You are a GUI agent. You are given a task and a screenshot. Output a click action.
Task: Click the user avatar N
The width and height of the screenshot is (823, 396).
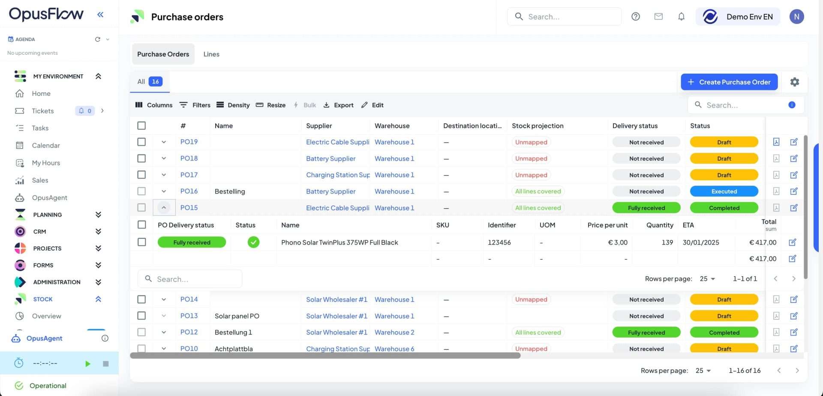[x=796, y=17]
